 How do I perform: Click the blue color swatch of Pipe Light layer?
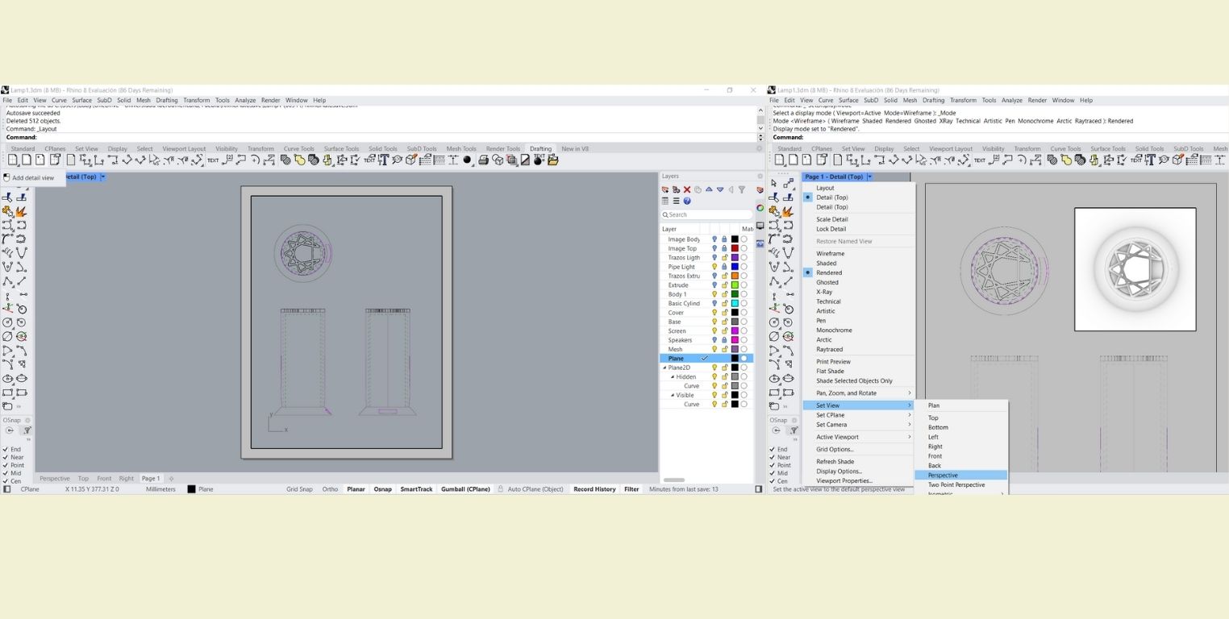(735, 267)
